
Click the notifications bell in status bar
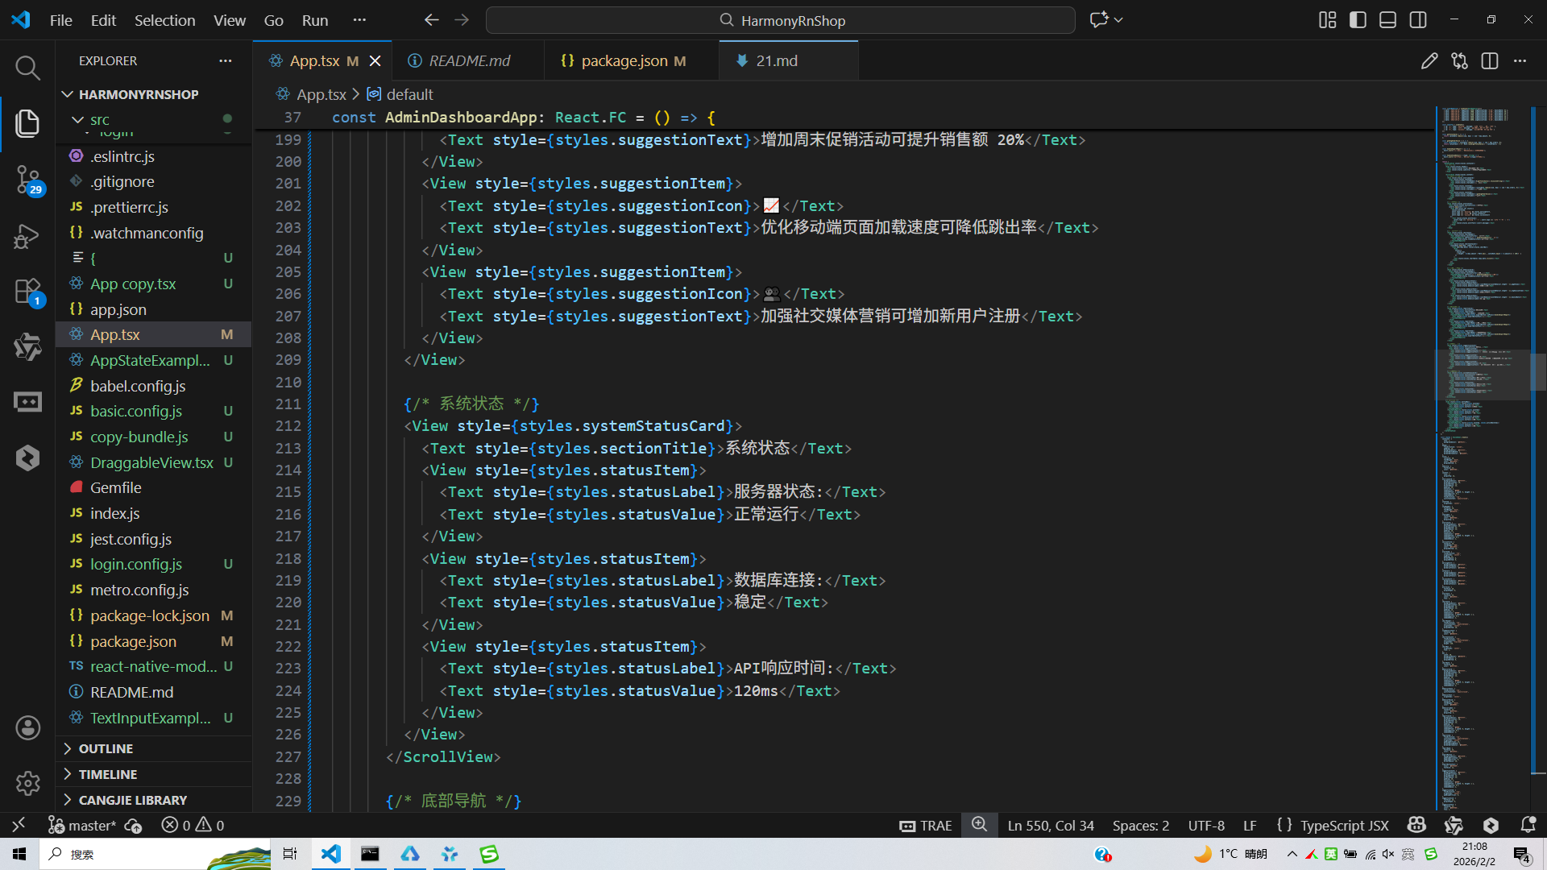tap(1528, 825)
